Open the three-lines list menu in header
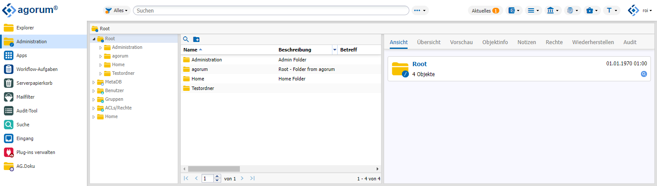Image resolution: width=657 pixels, height=186 pixels. click(533, 10)
